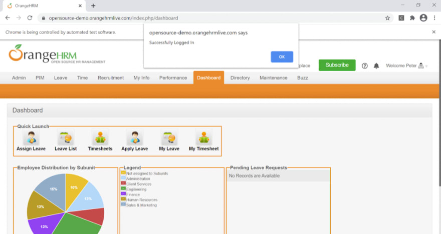
Task: Dismiss the automated test software infobar
Action: (433, 32)
